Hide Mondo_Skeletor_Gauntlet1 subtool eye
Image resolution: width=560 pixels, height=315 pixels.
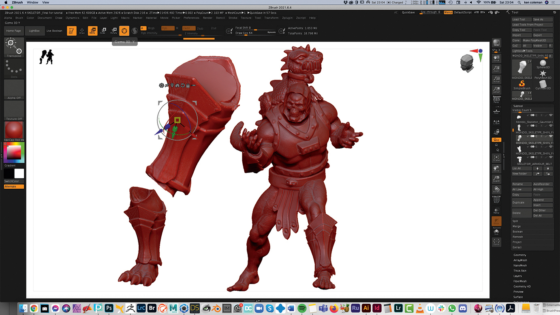tap(551, 115)
